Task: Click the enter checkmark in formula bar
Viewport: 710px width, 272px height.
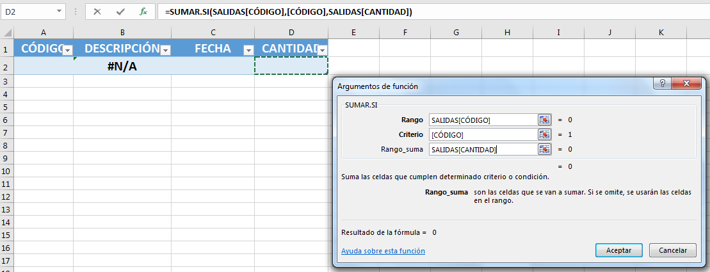Action: click(120, 12)
